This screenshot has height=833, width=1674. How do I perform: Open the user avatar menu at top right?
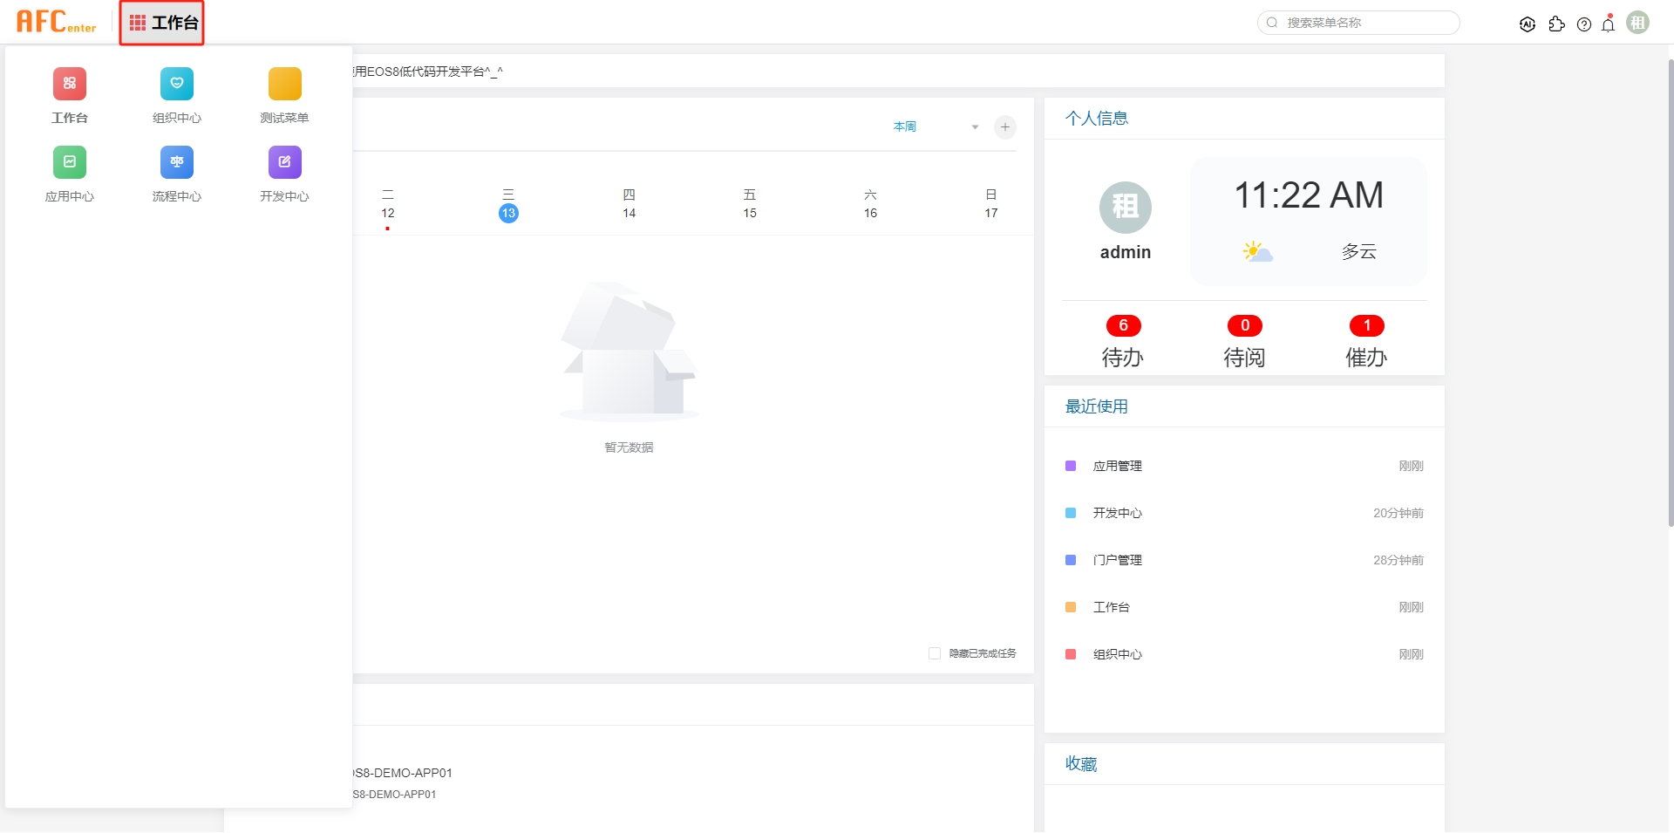(x=1638, y=23)
